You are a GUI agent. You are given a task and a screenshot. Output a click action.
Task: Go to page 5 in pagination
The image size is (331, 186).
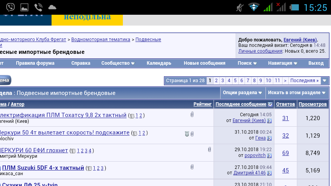click(x=235, y=81)
